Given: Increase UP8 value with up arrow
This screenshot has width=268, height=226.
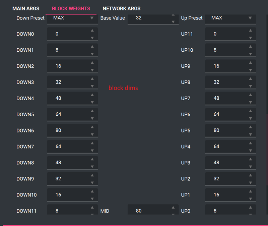Looking at the screenshot, I should (250, 79).
